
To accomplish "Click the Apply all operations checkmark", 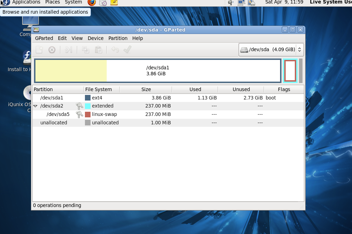I will click(x=127, y=50).
